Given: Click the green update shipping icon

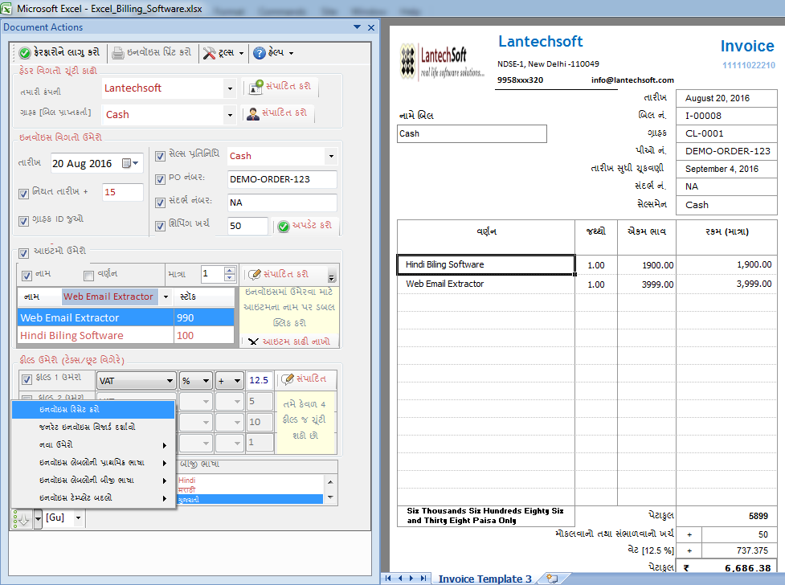Looking at the screenshot, I should 284,227.
